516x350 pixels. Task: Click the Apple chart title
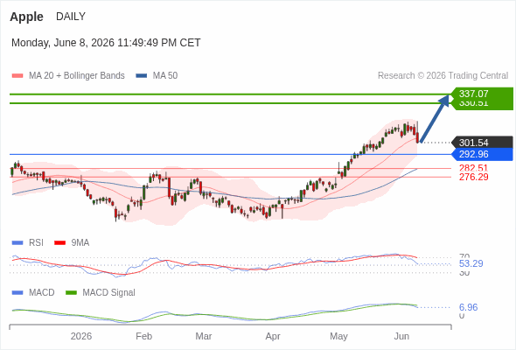click(x=26, y=17)
